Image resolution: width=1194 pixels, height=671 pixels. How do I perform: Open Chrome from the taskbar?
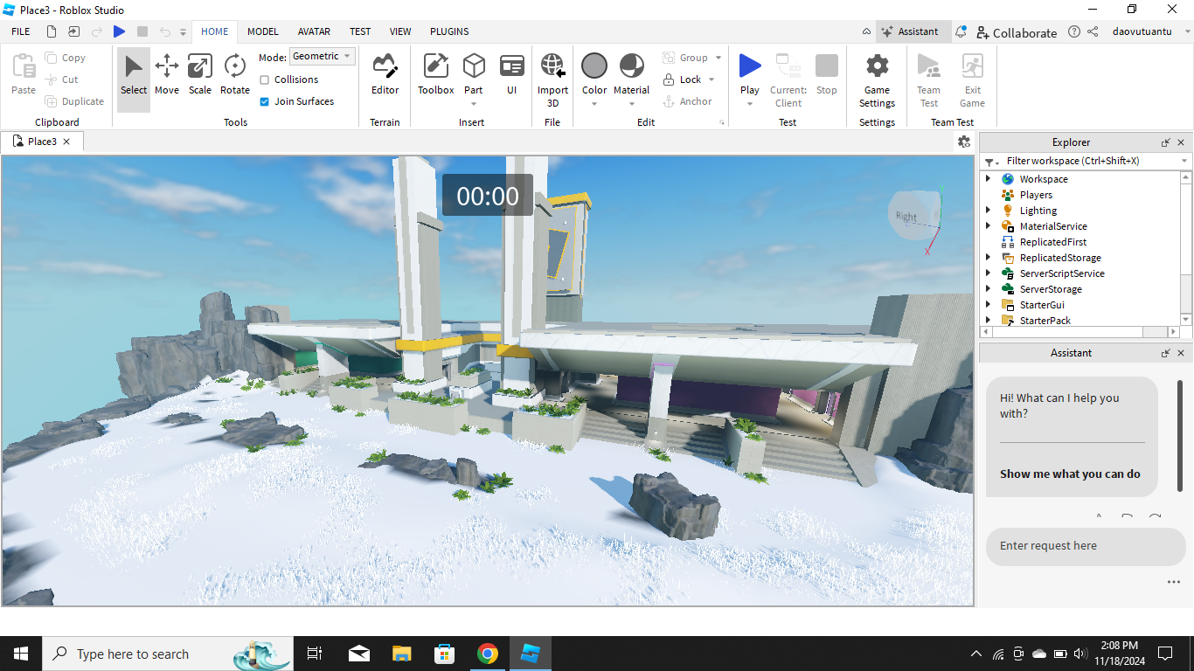tap(488, 654)
